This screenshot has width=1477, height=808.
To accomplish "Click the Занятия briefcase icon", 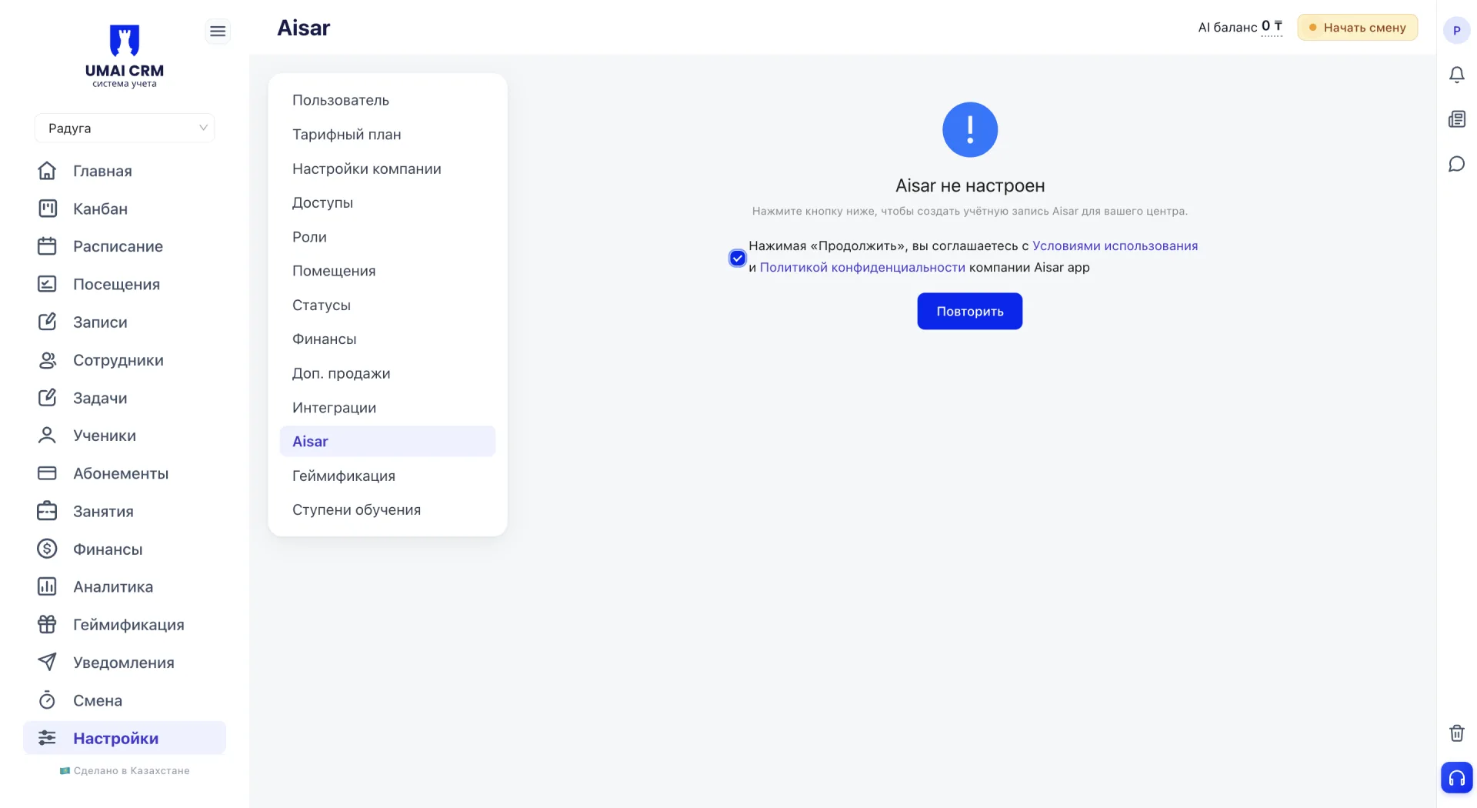I will pyautogui.click(x=47, y=511).
